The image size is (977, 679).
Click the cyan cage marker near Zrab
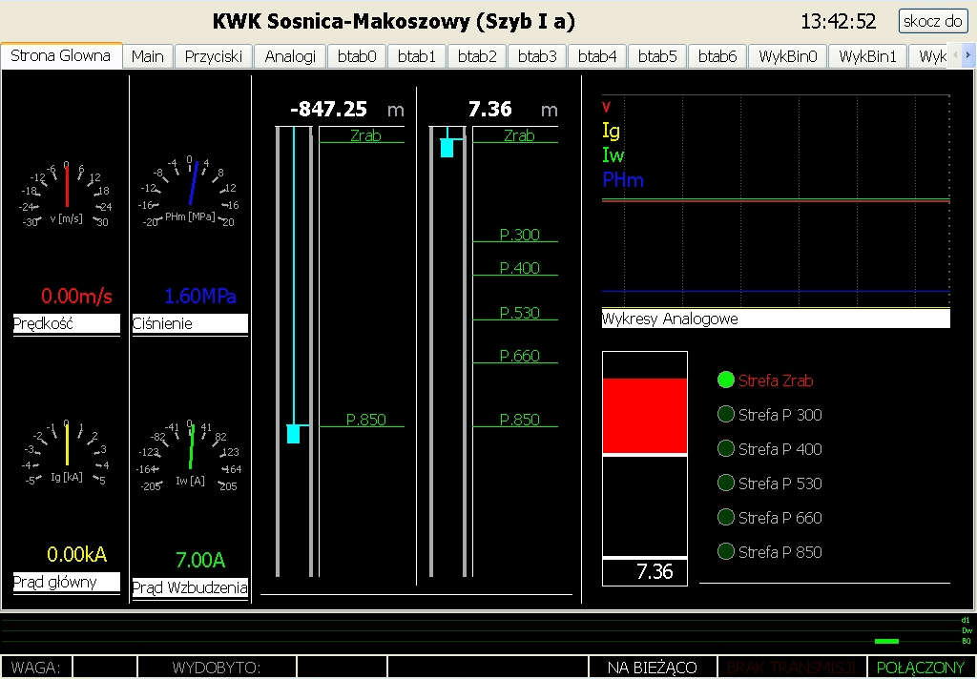click(447, 148)
